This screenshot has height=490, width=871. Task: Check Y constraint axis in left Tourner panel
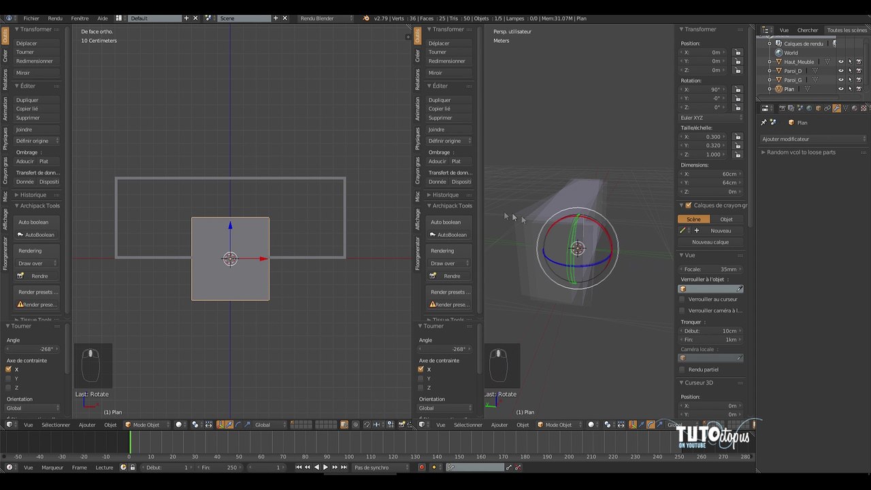tap(9, 378)
